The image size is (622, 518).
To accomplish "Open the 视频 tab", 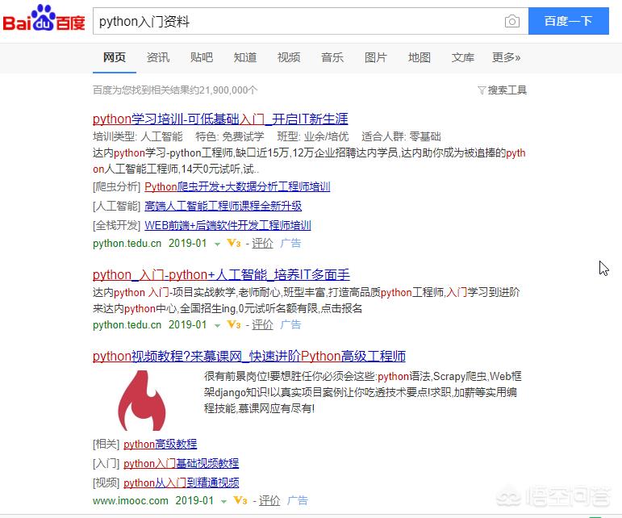I will pyautogui.click(x=289, y=57).
